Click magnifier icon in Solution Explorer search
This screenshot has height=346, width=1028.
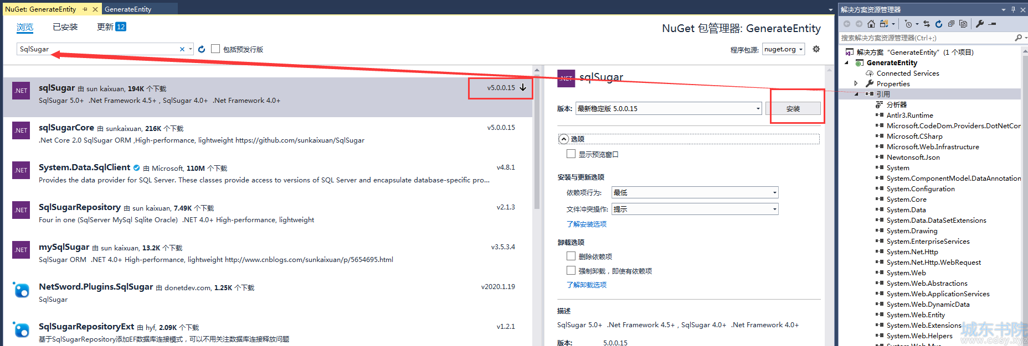[1018, 38]
